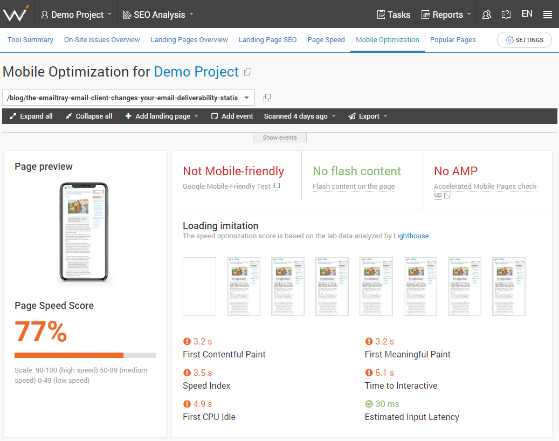This screenshot has height=441, width=559.
Task: Open the Scanned 4 days ago dropdown
Action: (x=300, y=116)
